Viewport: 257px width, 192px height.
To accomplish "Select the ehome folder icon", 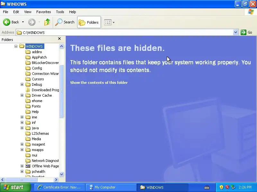I will [x=28, y=101].
